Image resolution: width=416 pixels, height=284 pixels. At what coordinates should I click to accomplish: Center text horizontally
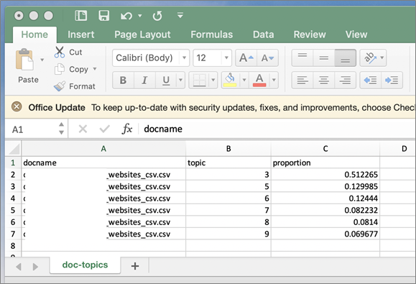point(323,80)
